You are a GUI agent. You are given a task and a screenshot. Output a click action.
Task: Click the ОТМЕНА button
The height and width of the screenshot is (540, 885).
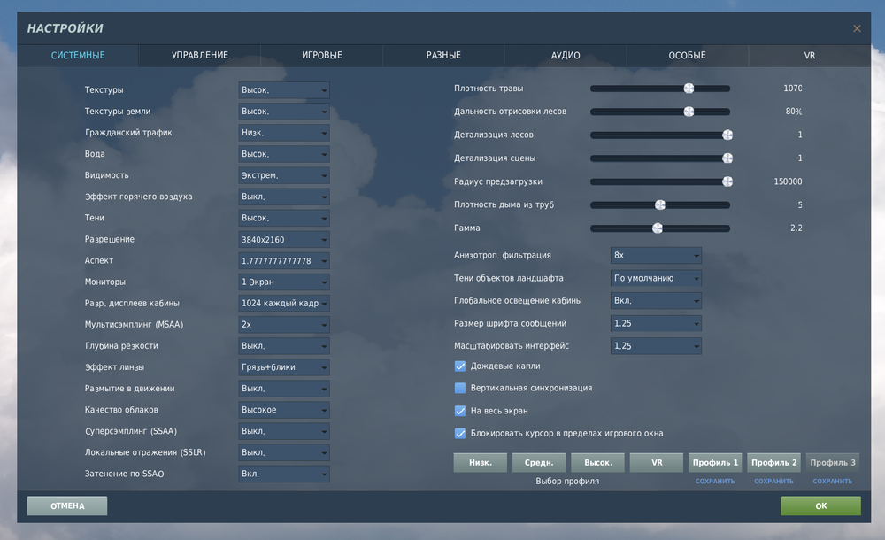point(67,506)
